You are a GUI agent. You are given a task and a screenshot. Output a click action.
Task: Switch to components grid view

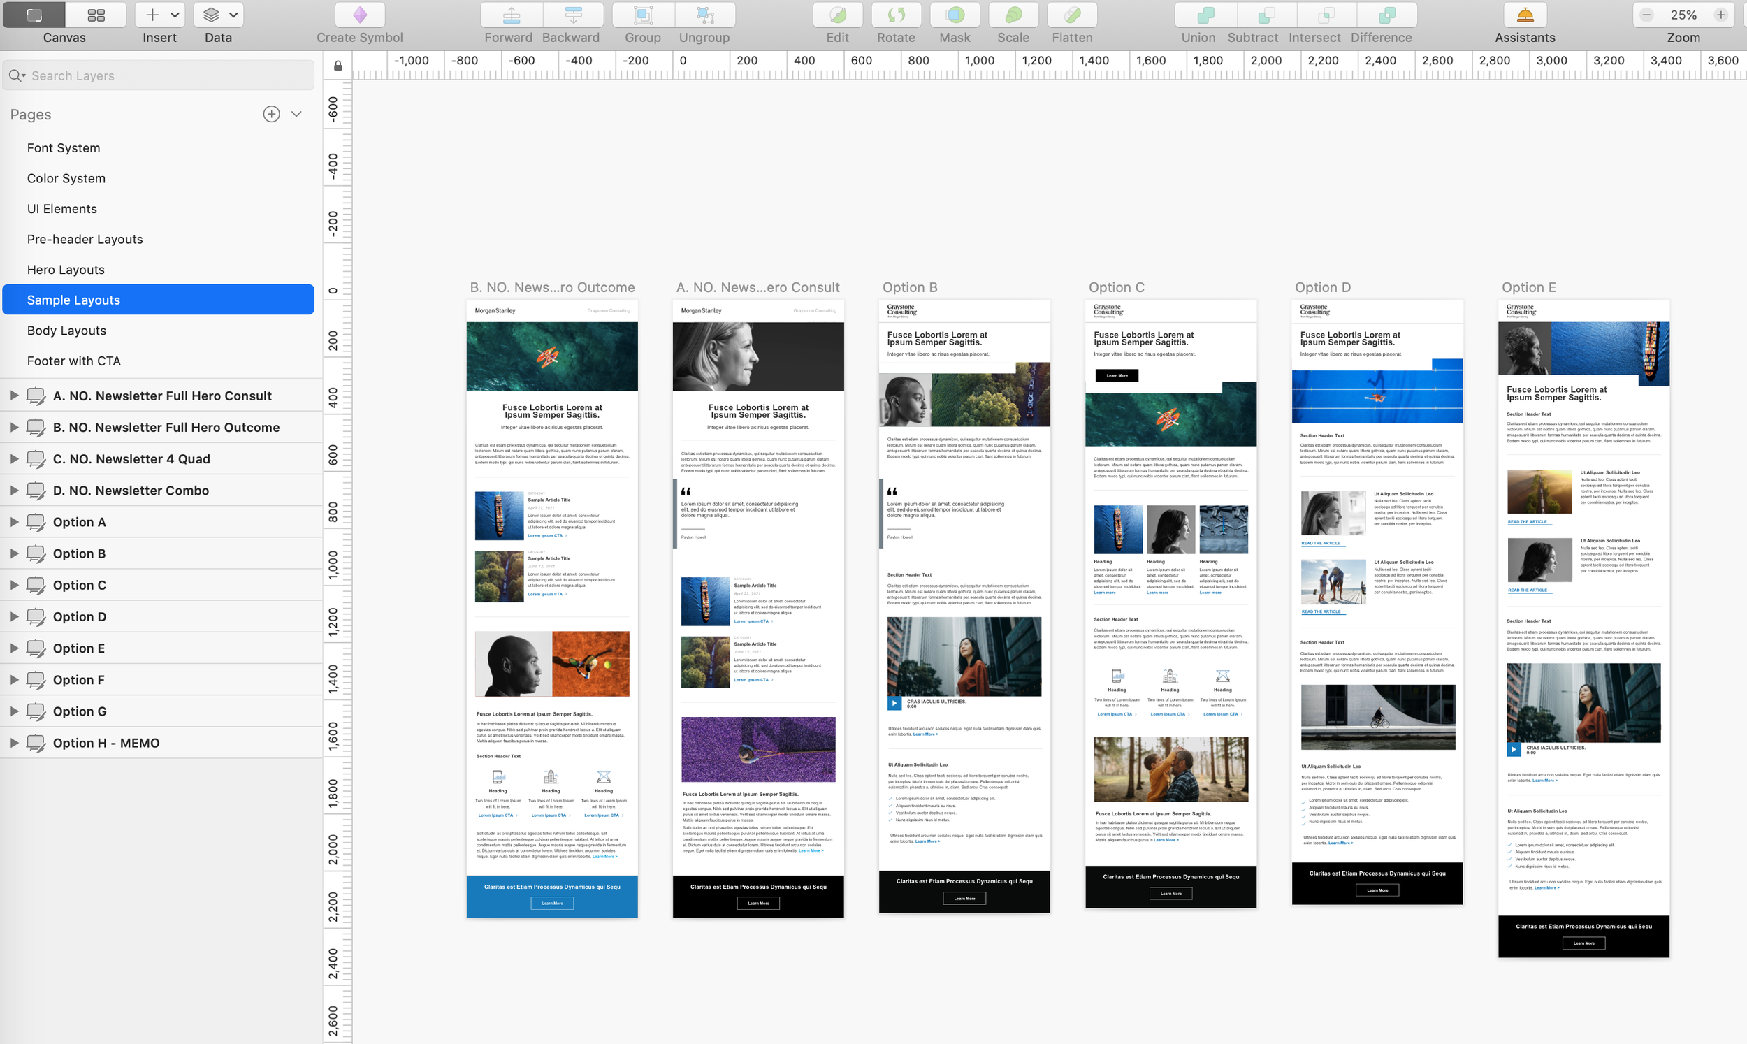point(96,15)
